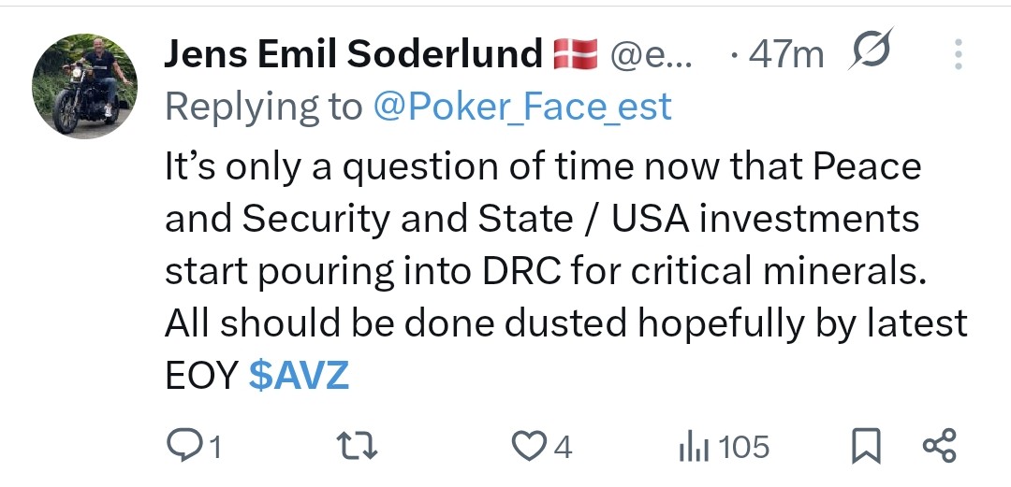The width and height of the screenshot is (1011, 487).
Task: Open the @Poker_Face_est mention link
Action: click(522, 107)
